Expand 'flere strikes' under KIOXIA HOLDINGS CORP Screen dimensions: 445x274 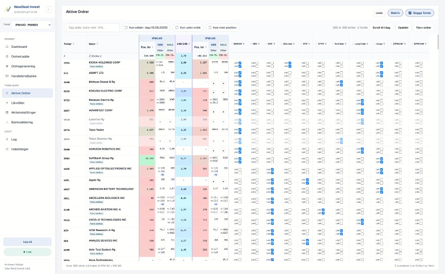pyautogui.click(x=96, y=67)
